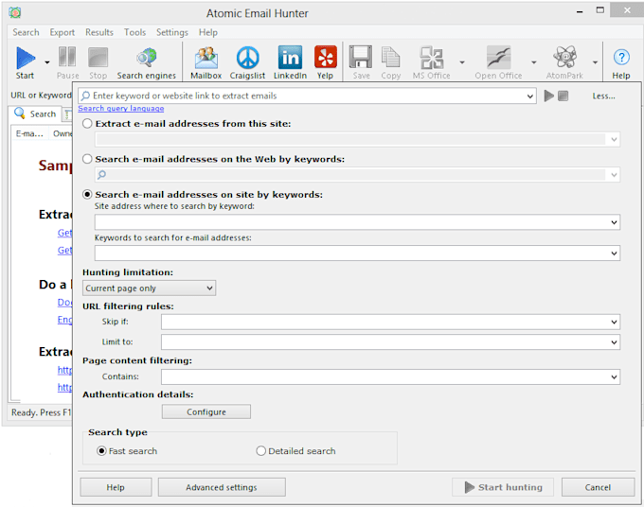Click the Copy toolbar icon
This screenshot has height=507, width=644.
tap(390, 57)
